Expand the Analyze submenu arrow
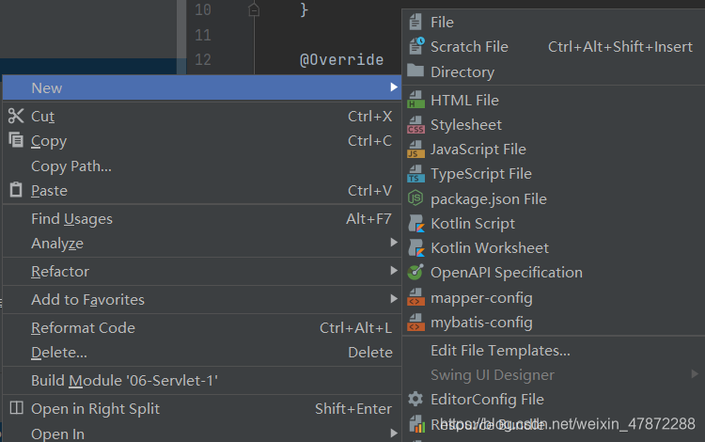705x442 pixels. click(394, 243)
